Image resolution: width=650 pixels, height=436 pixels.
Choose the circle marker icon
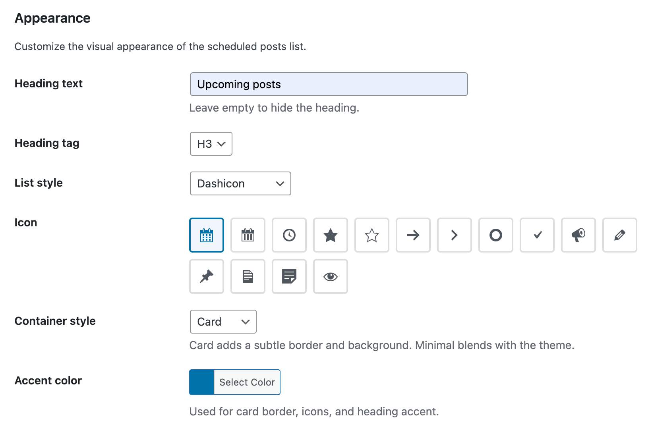496,235
